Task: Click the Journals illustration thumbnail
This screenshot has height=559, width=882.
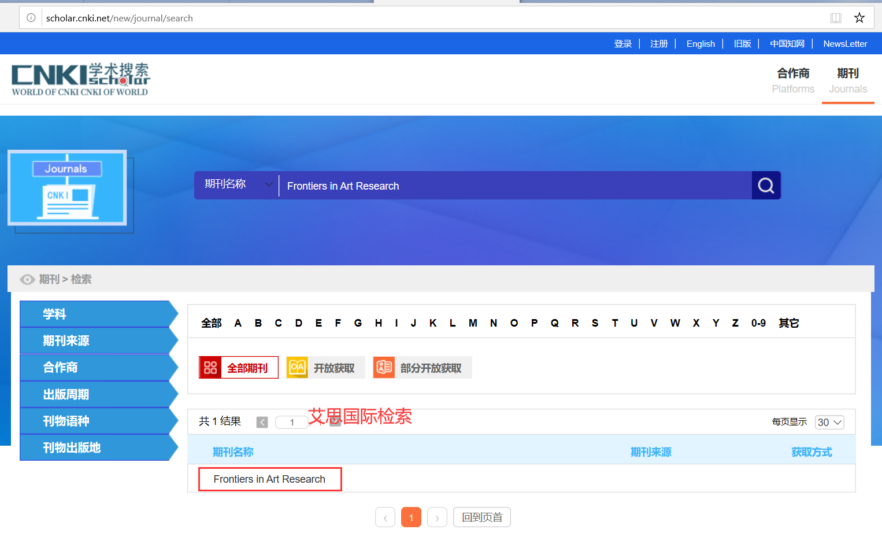Action: pos(67,188)
